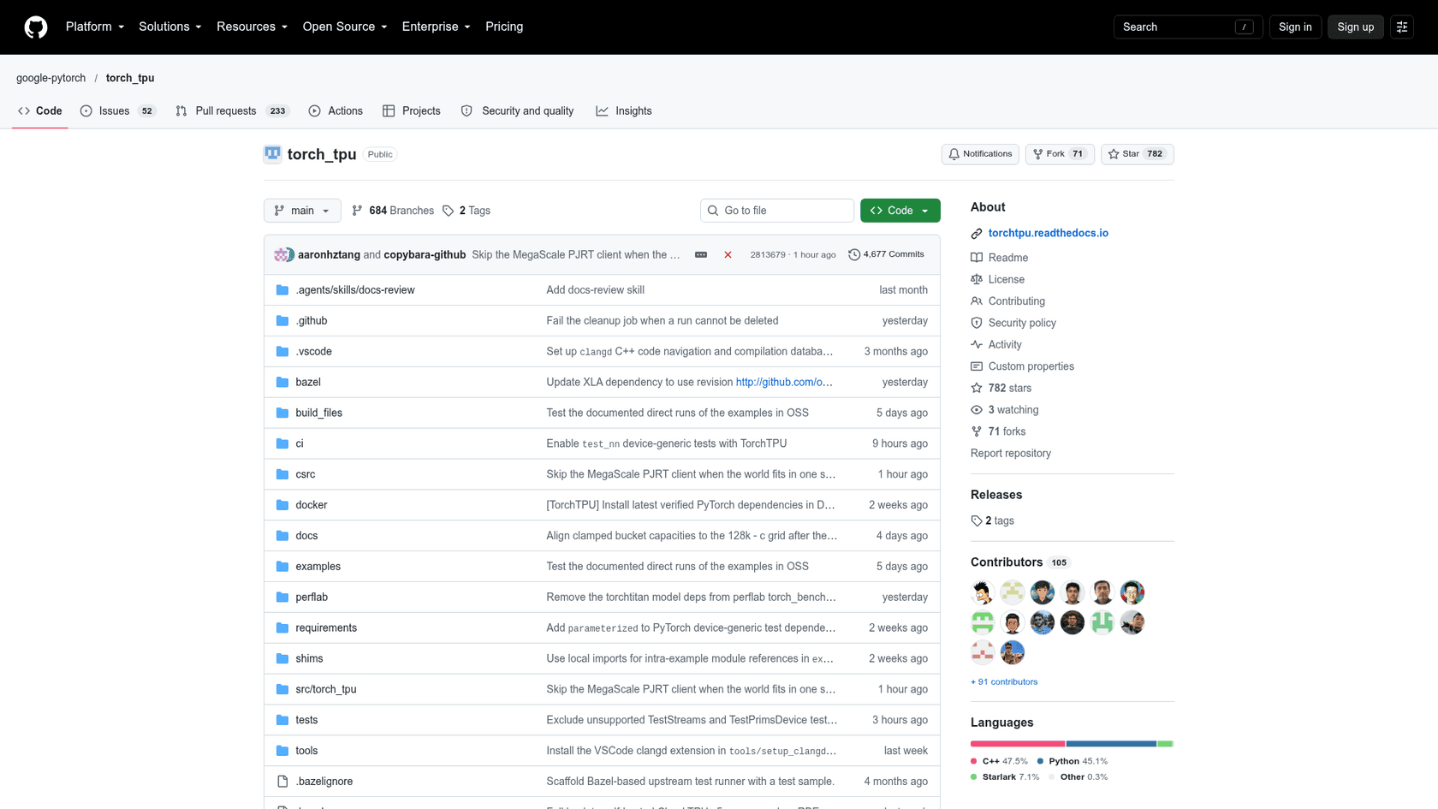
Task: Open the first contributor avatar
Action: [983, 592]
